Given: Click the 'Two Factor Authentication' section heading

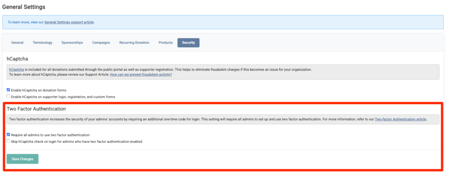Looking at the screenshot, I should click(36, 109).
